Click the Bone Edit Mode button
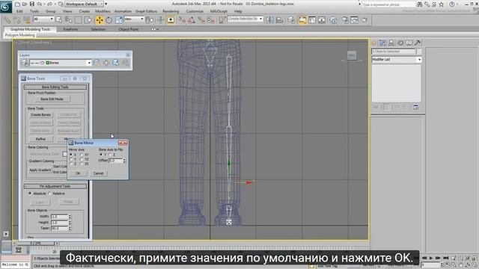479x269 pixels. pyautogui.click(x=52, y=99)
